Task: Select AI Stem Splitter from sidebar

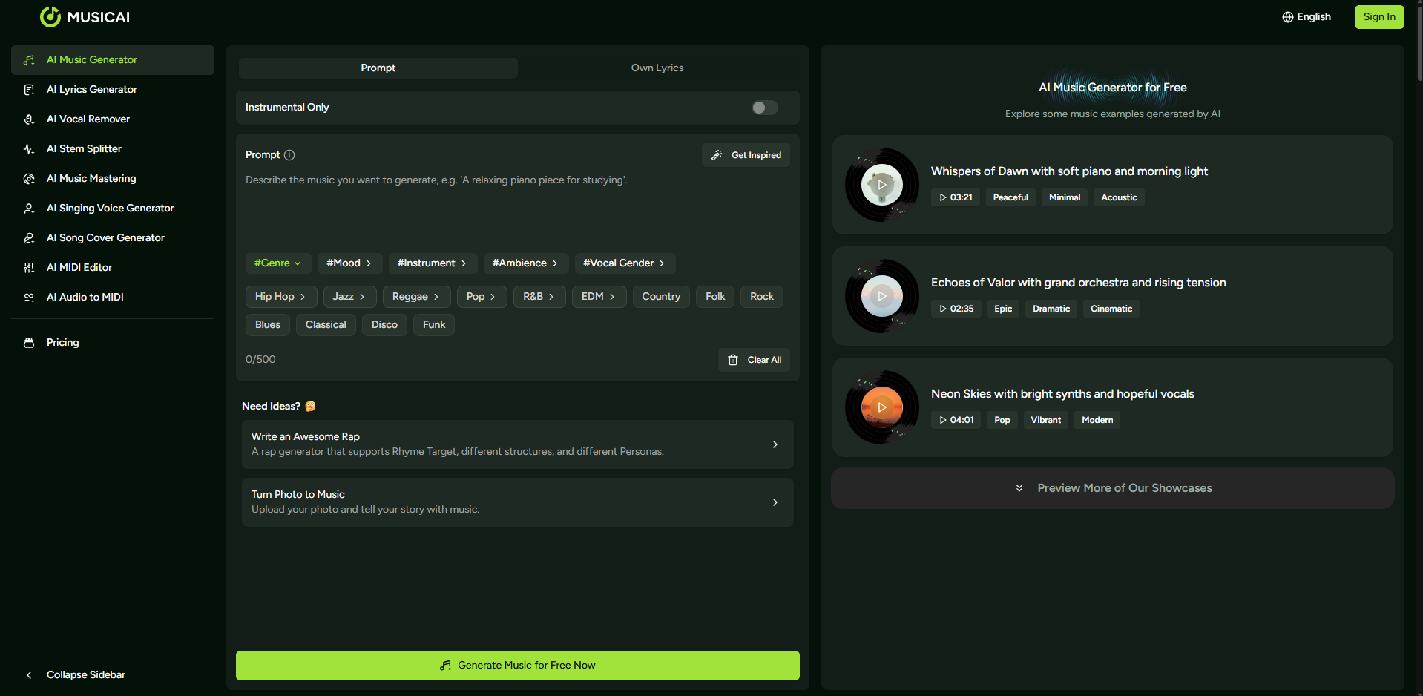Action: coord(84,148)
